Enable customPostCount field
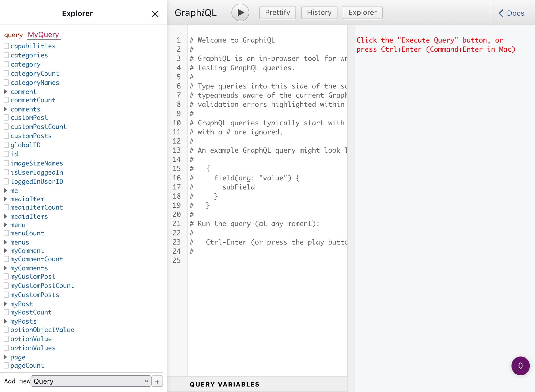This screenshot has width=535, height=392. point(7,127)
